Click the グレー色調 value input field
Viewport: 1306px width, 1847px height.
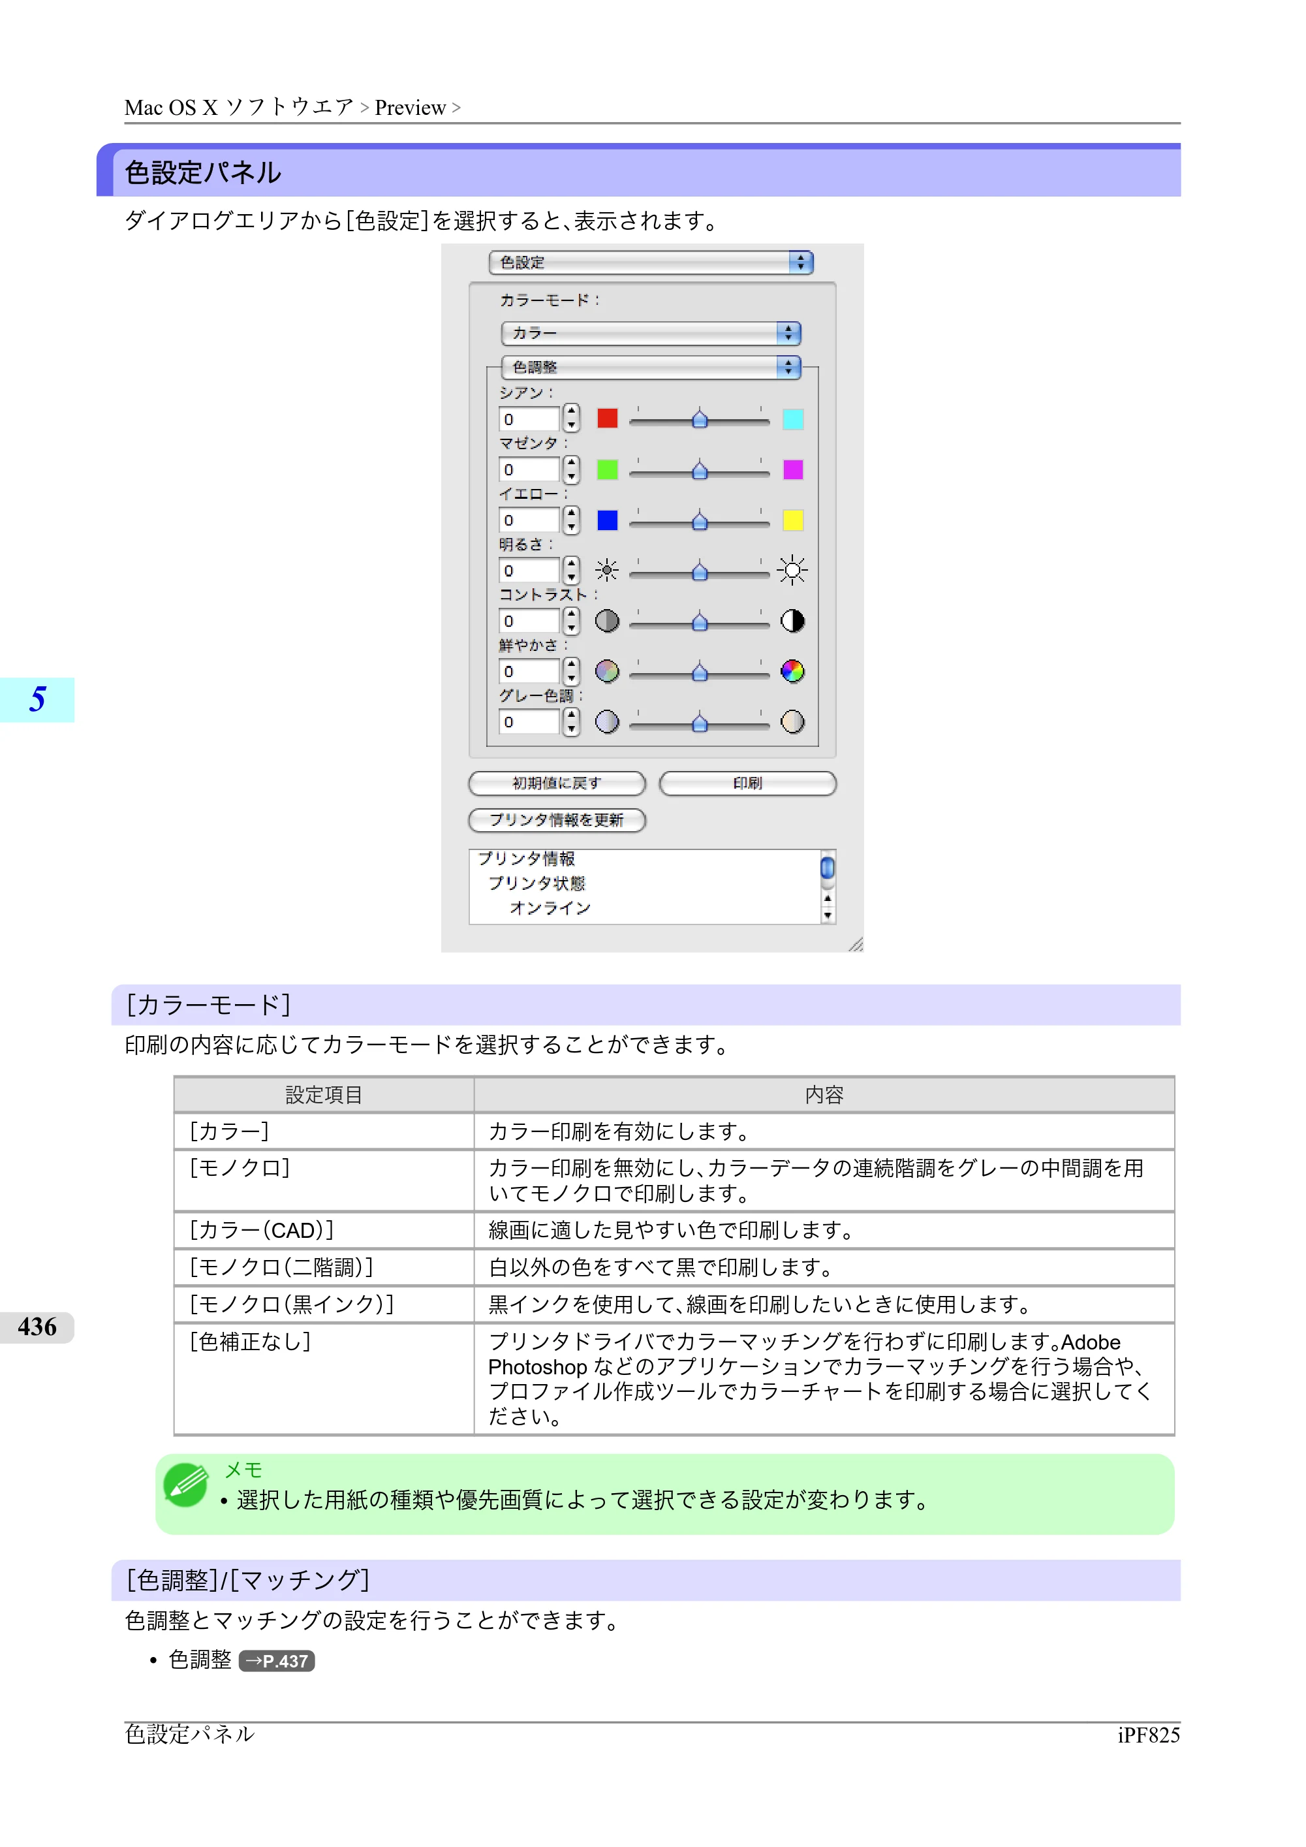[529, 722]
